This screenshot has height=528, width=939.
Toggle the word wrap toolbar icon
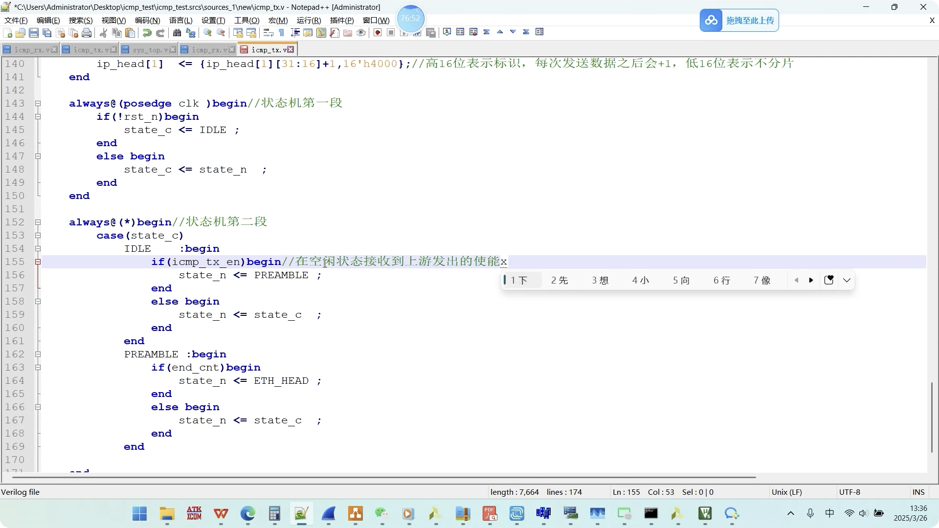click(x=268, y=33)
